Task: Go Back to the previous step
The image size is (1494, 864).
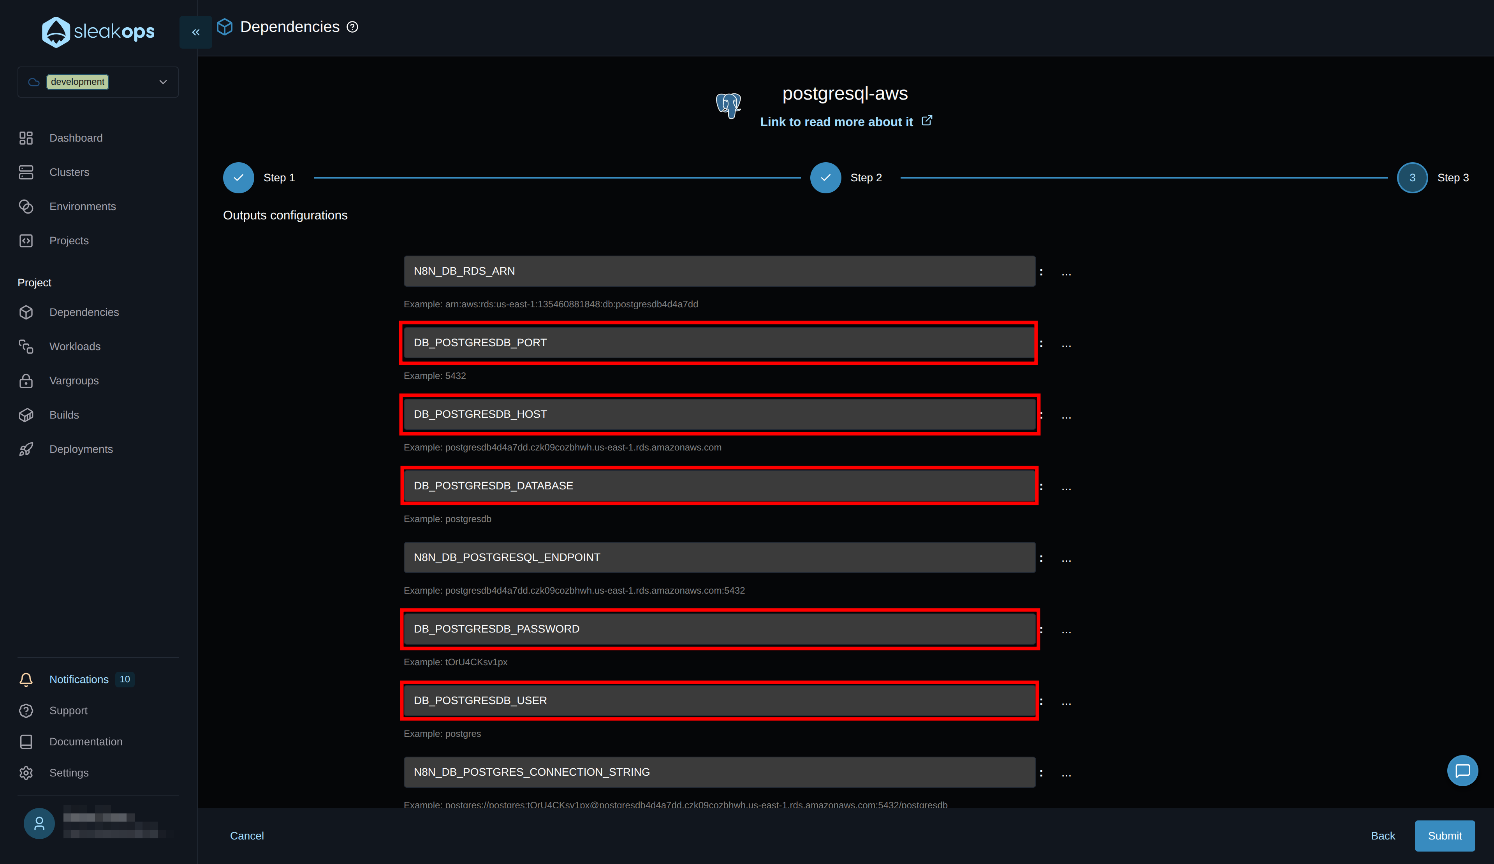Action: (x=1384, y=836)
